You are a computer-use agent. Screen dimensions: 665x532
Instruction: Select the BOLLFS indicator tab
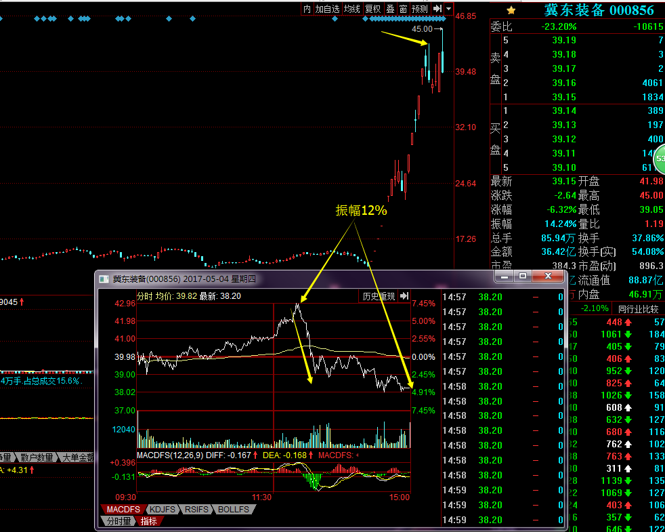[234, 509]
